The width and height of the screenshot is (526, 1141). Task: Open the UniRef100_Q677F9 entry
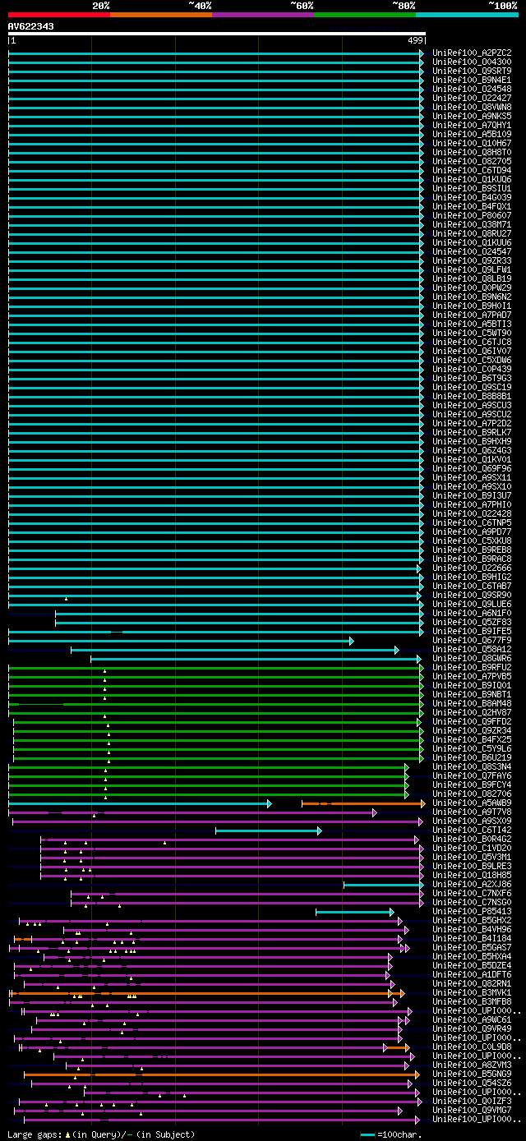tap(472, 641)
